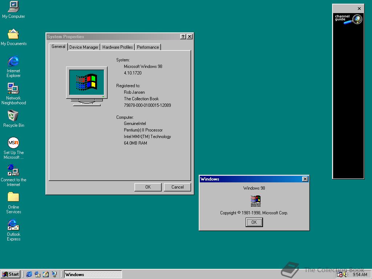
Task: Select the My Documents desktop icon
Action: point(13,37)
